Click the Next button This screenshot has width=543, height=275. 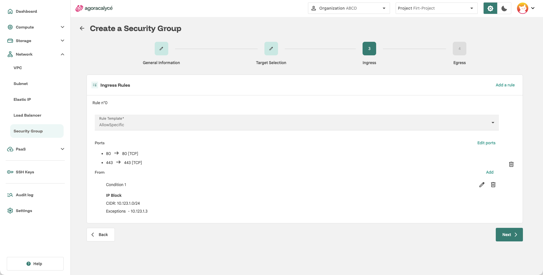coord(509,235)
